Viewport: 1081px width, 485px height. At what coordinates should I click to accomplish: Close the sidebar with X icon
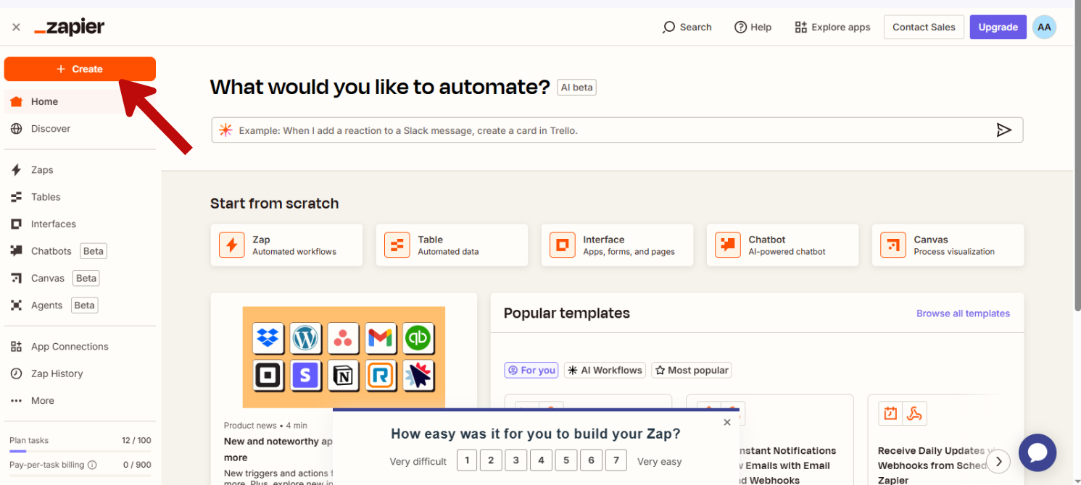tap(16, 28)
